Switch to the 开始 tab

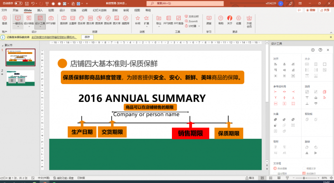(15, 10)
